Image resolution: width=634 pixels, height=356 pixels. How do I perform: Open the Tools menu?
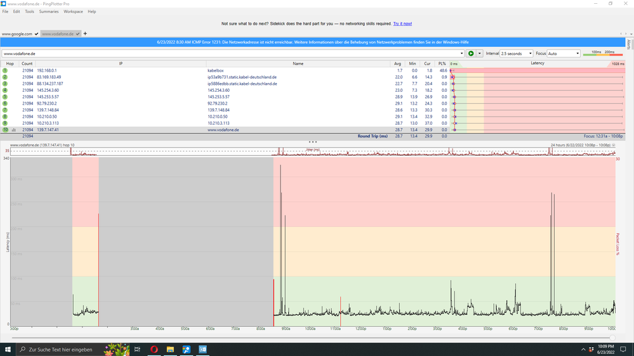pos(30,11)
